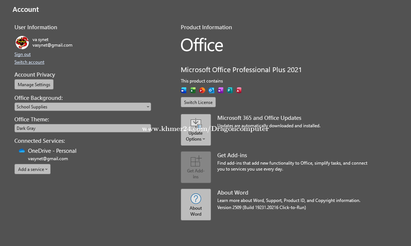The width and height of the screenshot is (411, 246).
Task: Click the OneNote app icon
Action: tap(221, 90)
